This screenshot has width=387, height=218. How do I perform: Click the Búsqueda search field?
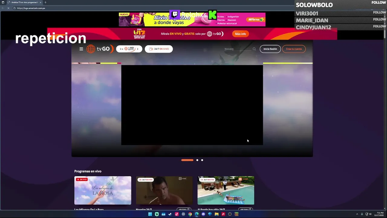coord(238,49)
